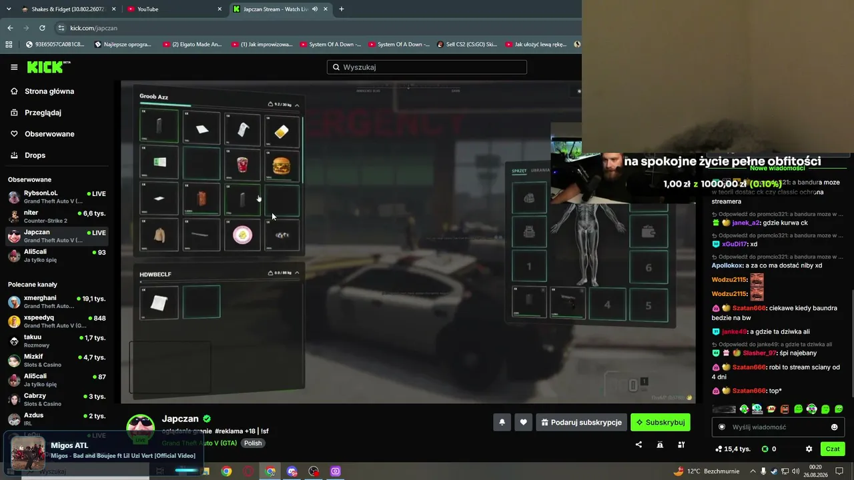Open the Najlepsze oprogra... bookmark
The height and width of the screenshot is (480, 854).
(123, 45)
